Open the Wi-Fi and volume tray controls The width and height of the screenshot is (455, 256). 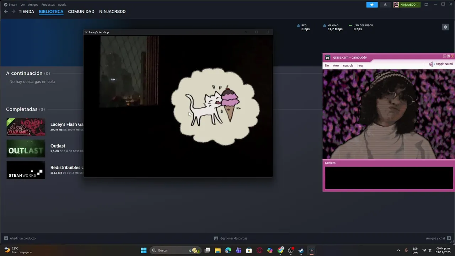(x=427, y=250)
